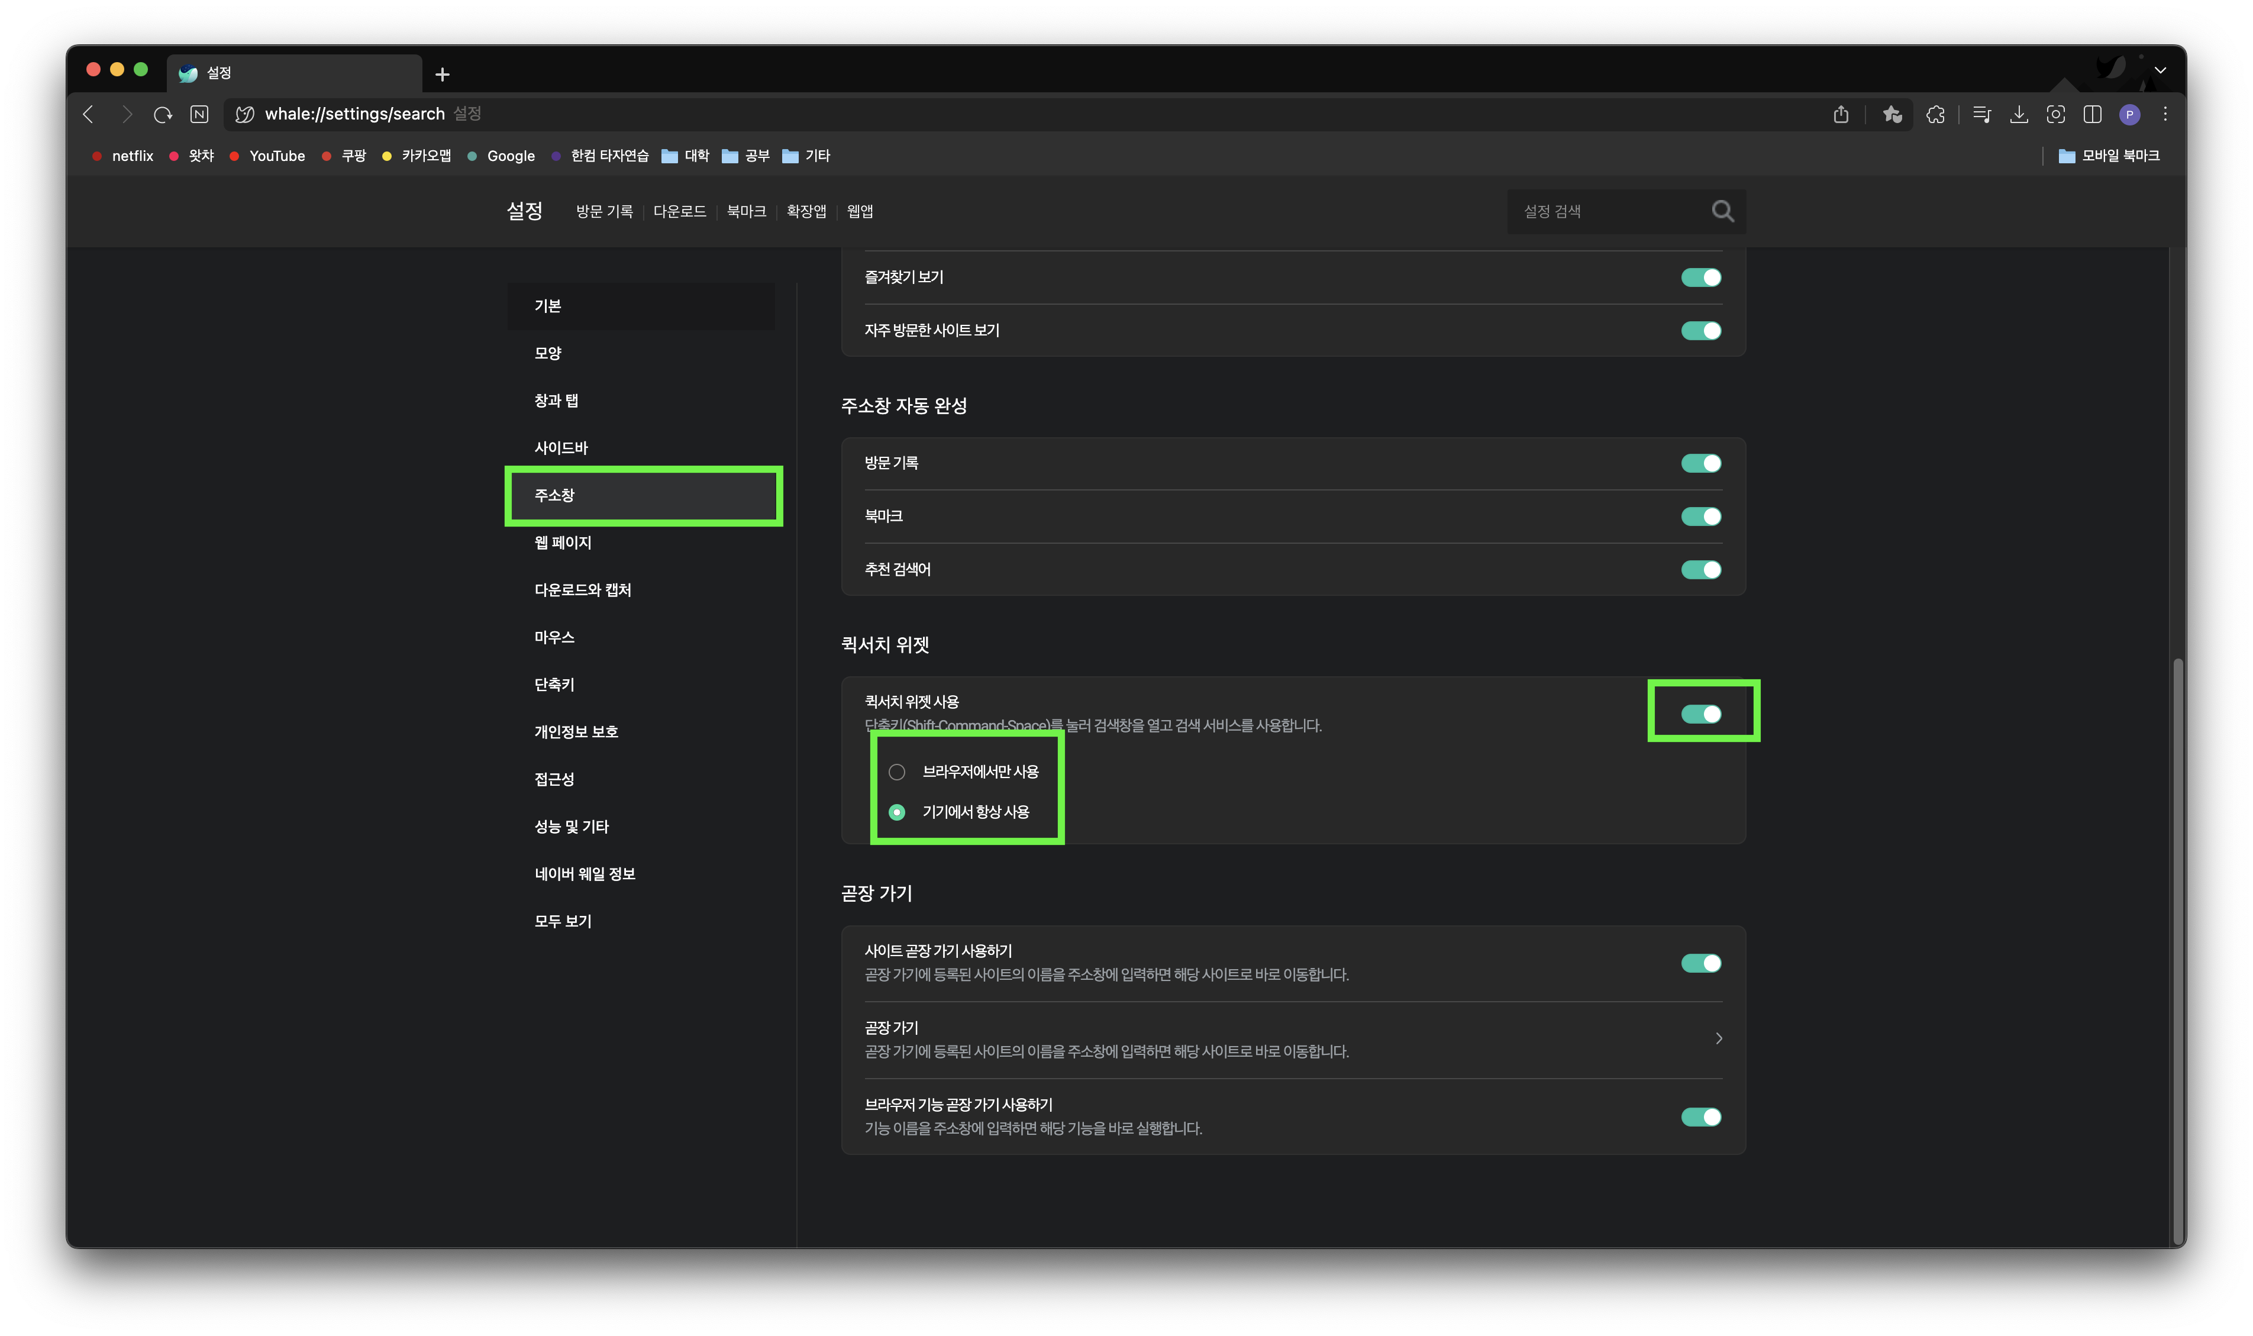Select 기본 in settings sidebar
The image size is (2253, 1336).
(x=641, y=306)
